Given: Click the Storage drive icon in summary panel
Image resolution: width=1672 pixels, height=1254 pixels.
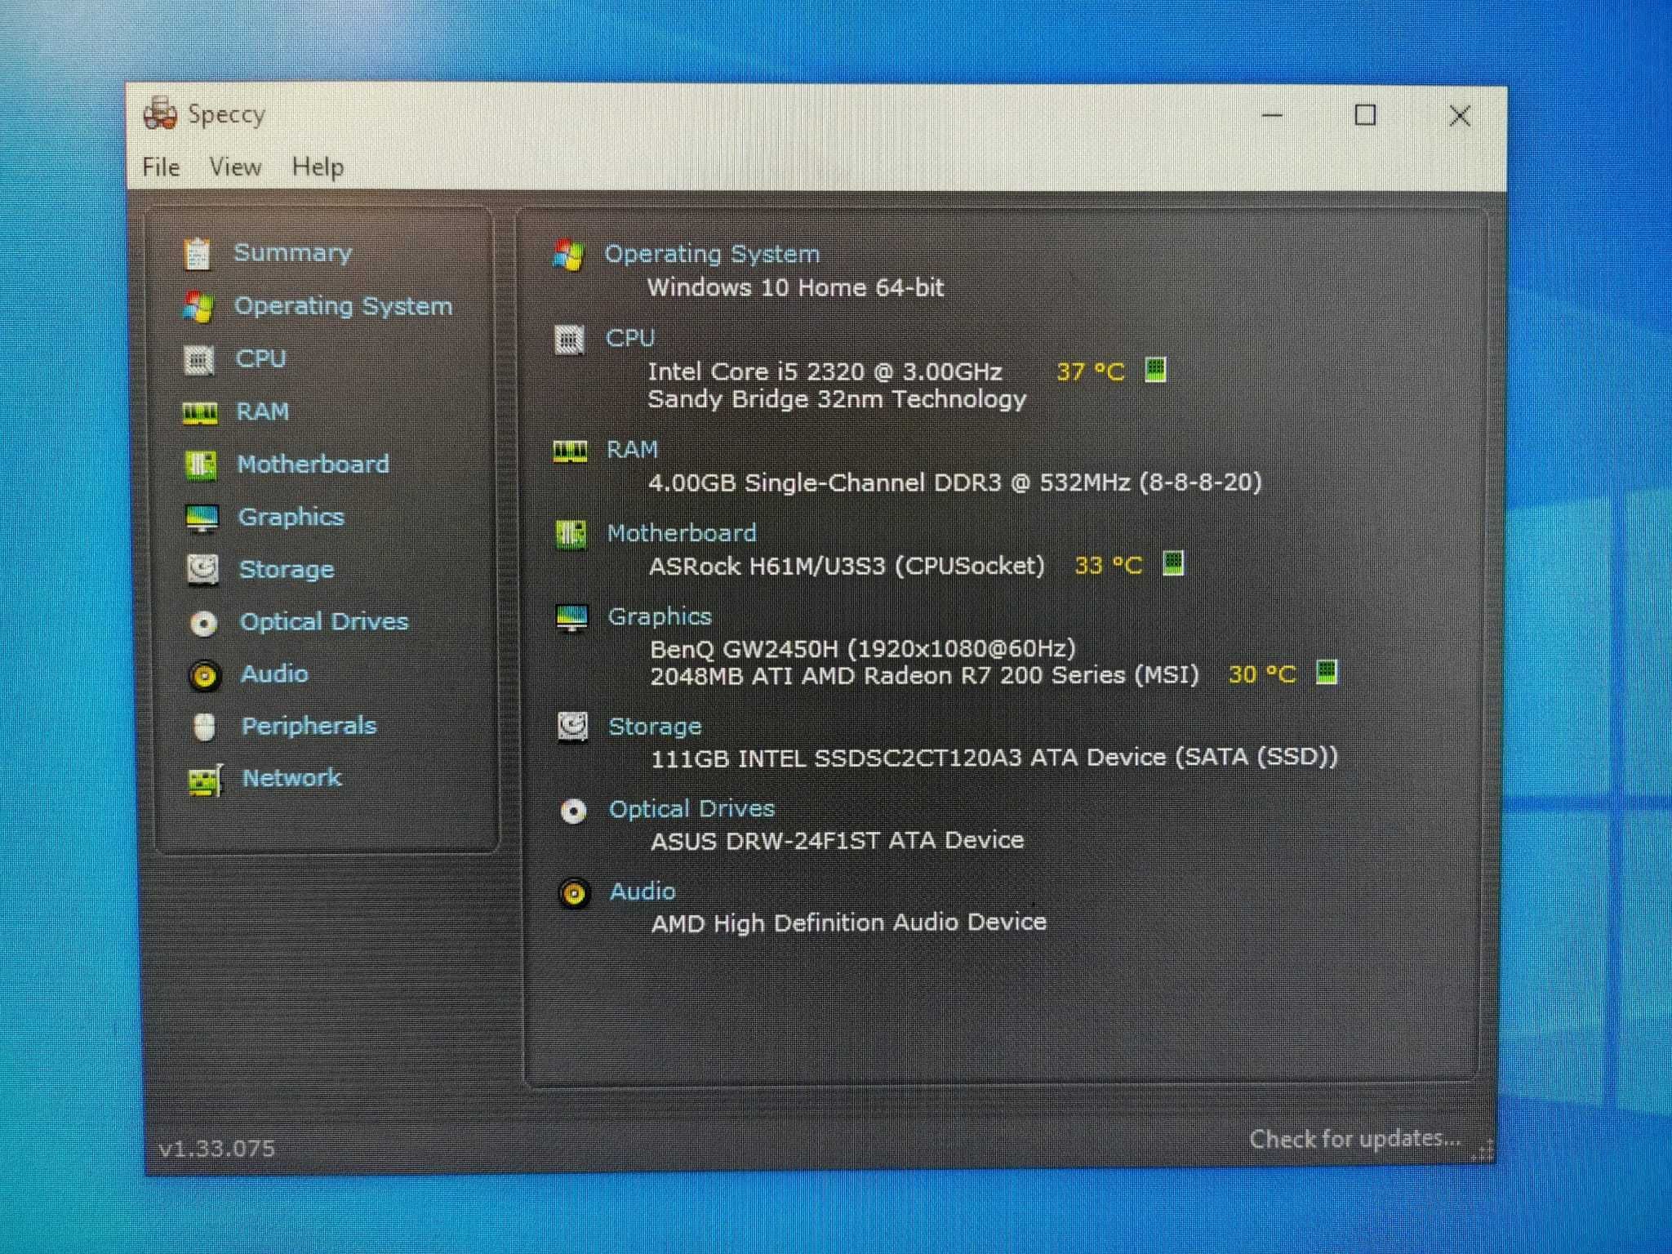Looking at the screenshot, I should tap(572, 726).
